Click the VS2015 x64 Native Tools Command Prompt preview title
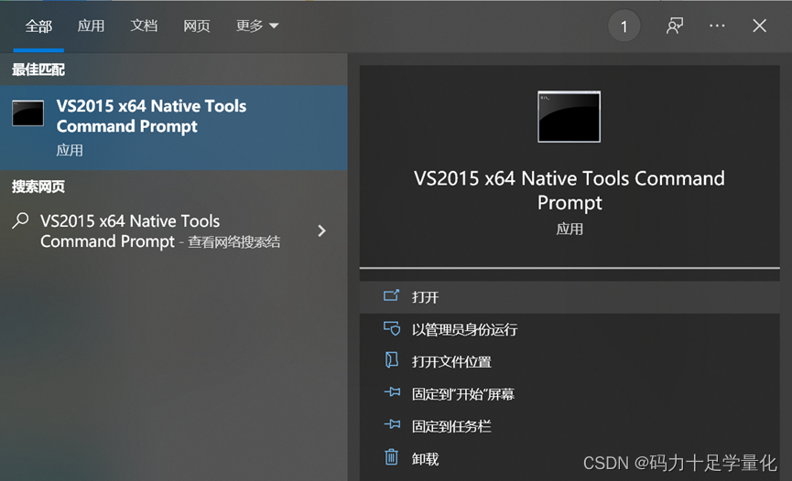This screenshot has width=792, height=481. pyautogui.click(x=570, y=190)
